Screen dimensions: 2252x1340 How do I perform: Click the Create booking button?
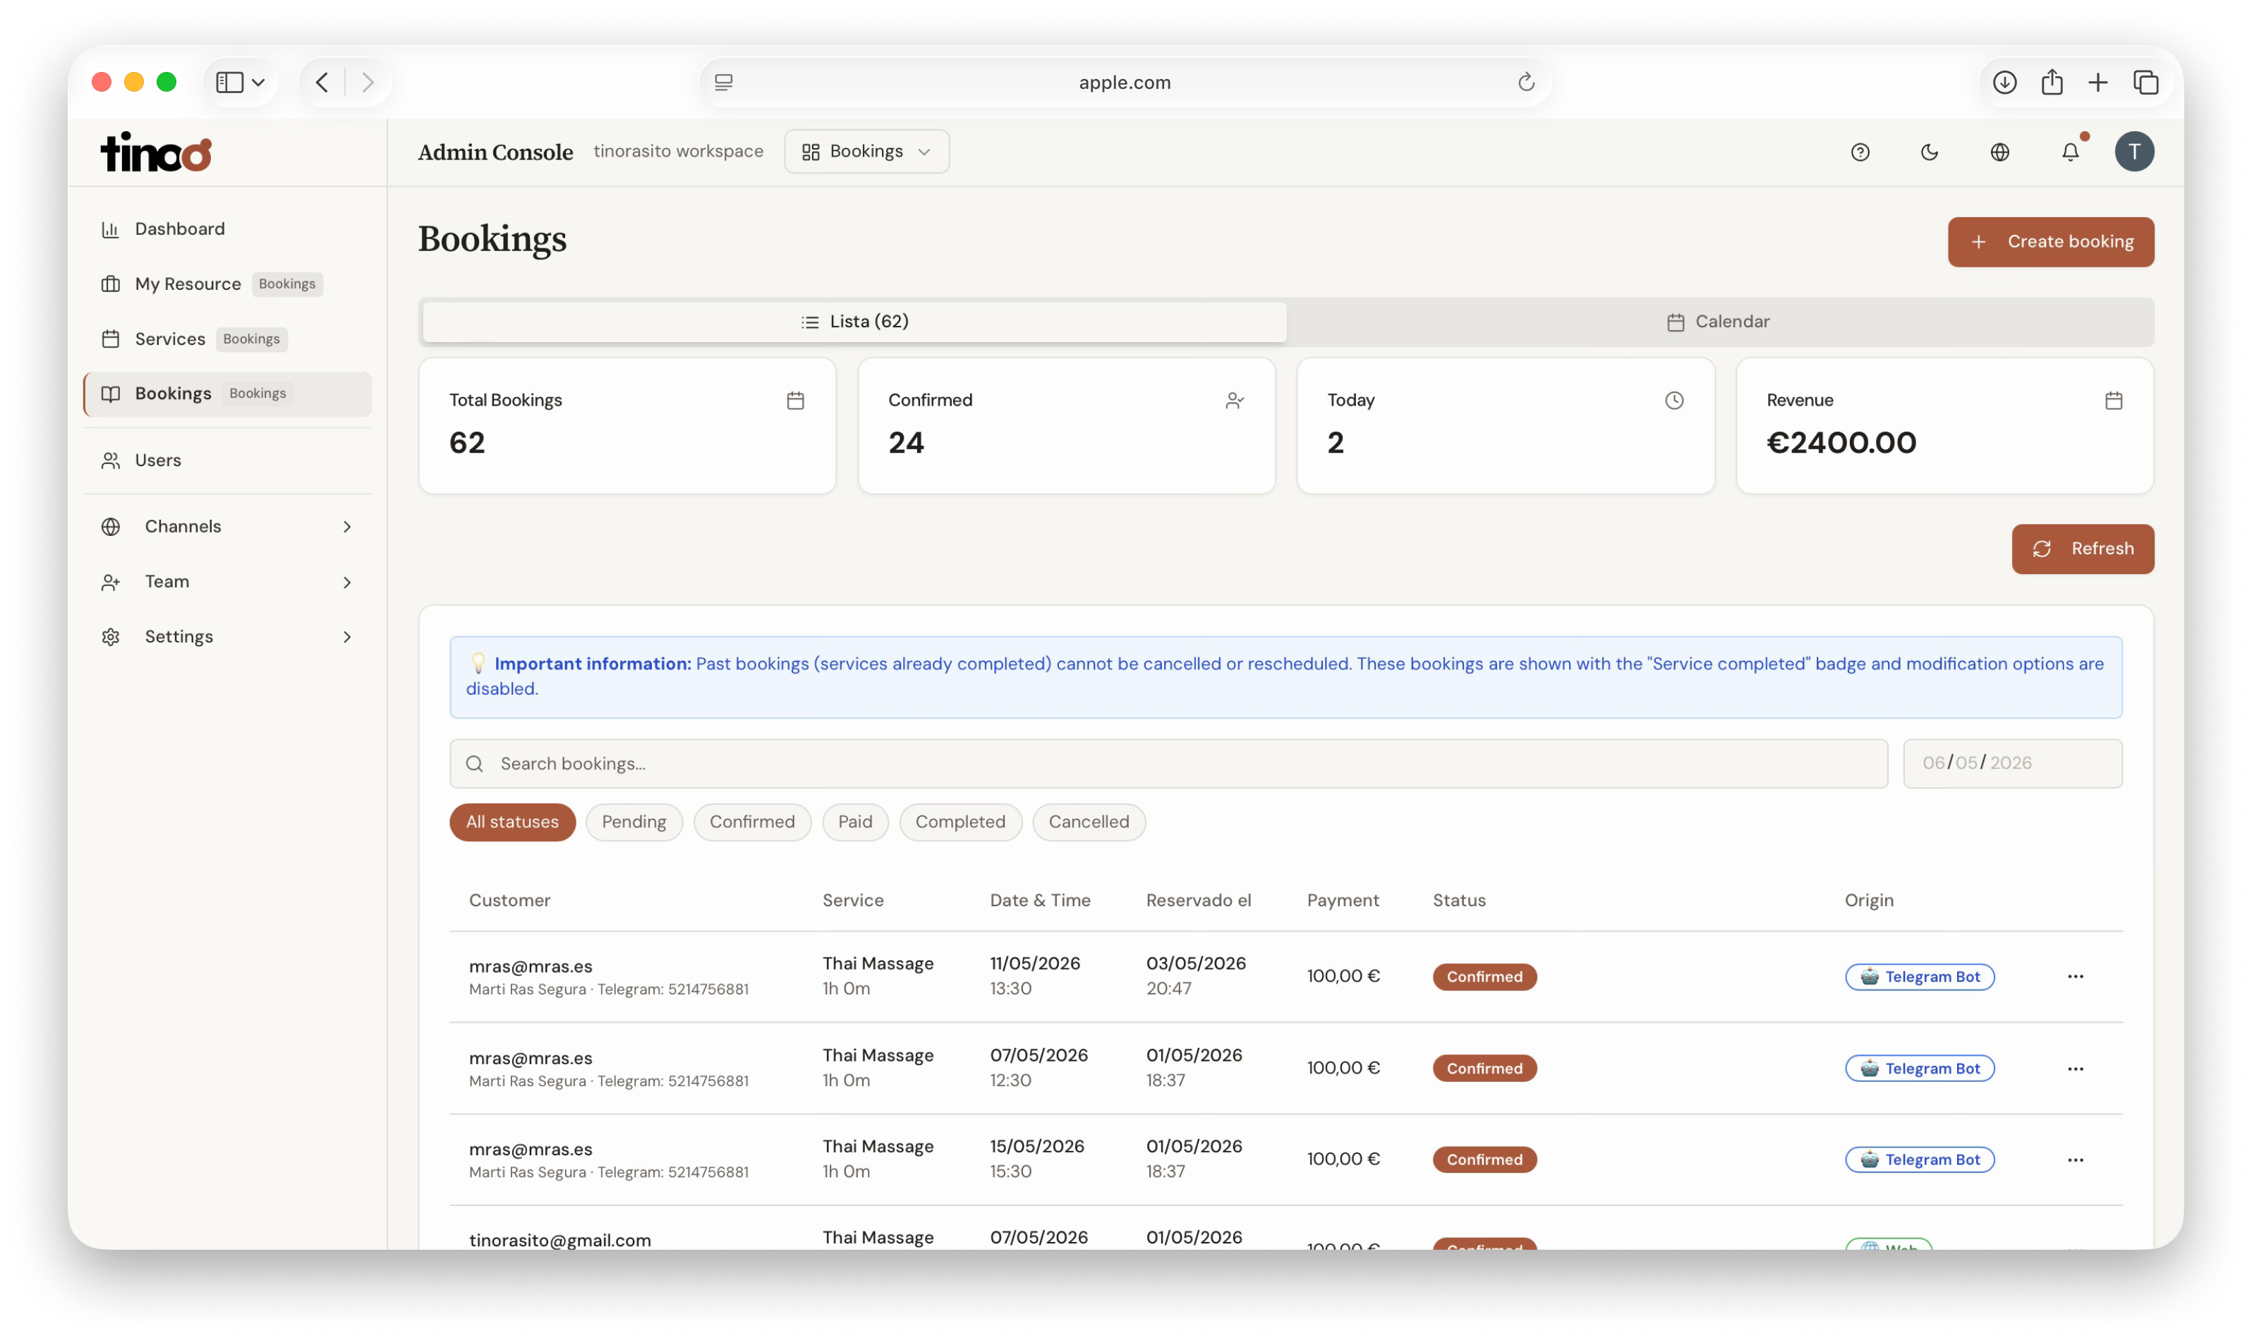coord(2050,242)
